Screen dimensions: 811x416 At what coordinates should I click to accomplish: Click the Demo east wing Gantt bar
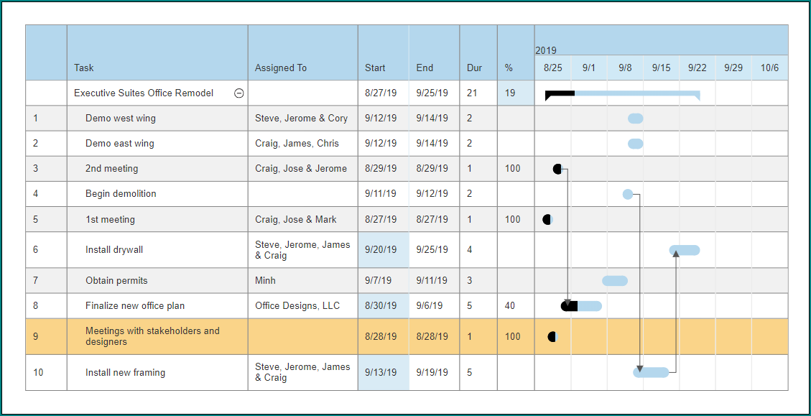pos(636,144)
